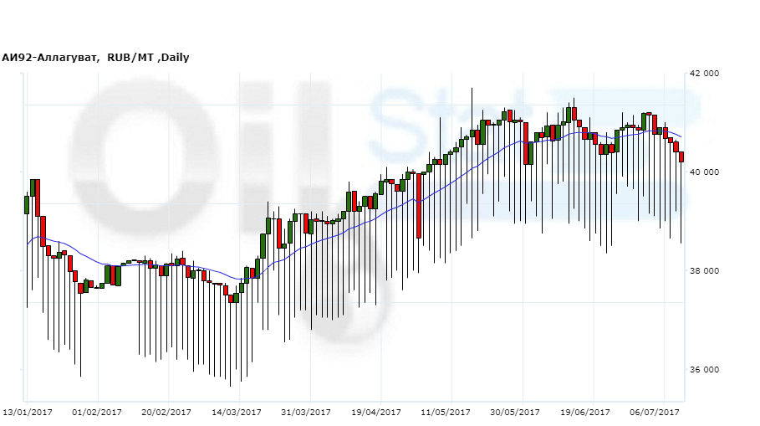Click the 38 000 price axis label

[703, 271]
